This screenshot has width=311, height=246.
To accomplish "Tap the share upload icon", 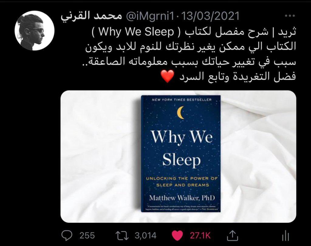I will pyautogui.click(x=232, y=235).
